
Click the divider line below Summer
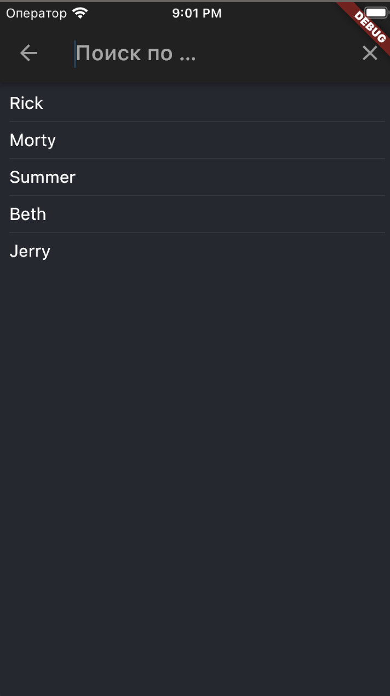[197, 195]
